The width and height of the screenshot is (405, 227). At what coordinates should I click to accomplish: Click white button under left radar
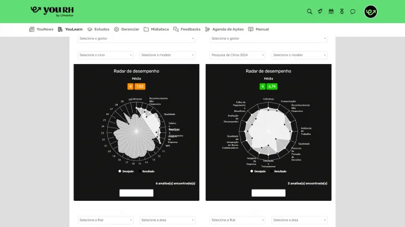136,193
